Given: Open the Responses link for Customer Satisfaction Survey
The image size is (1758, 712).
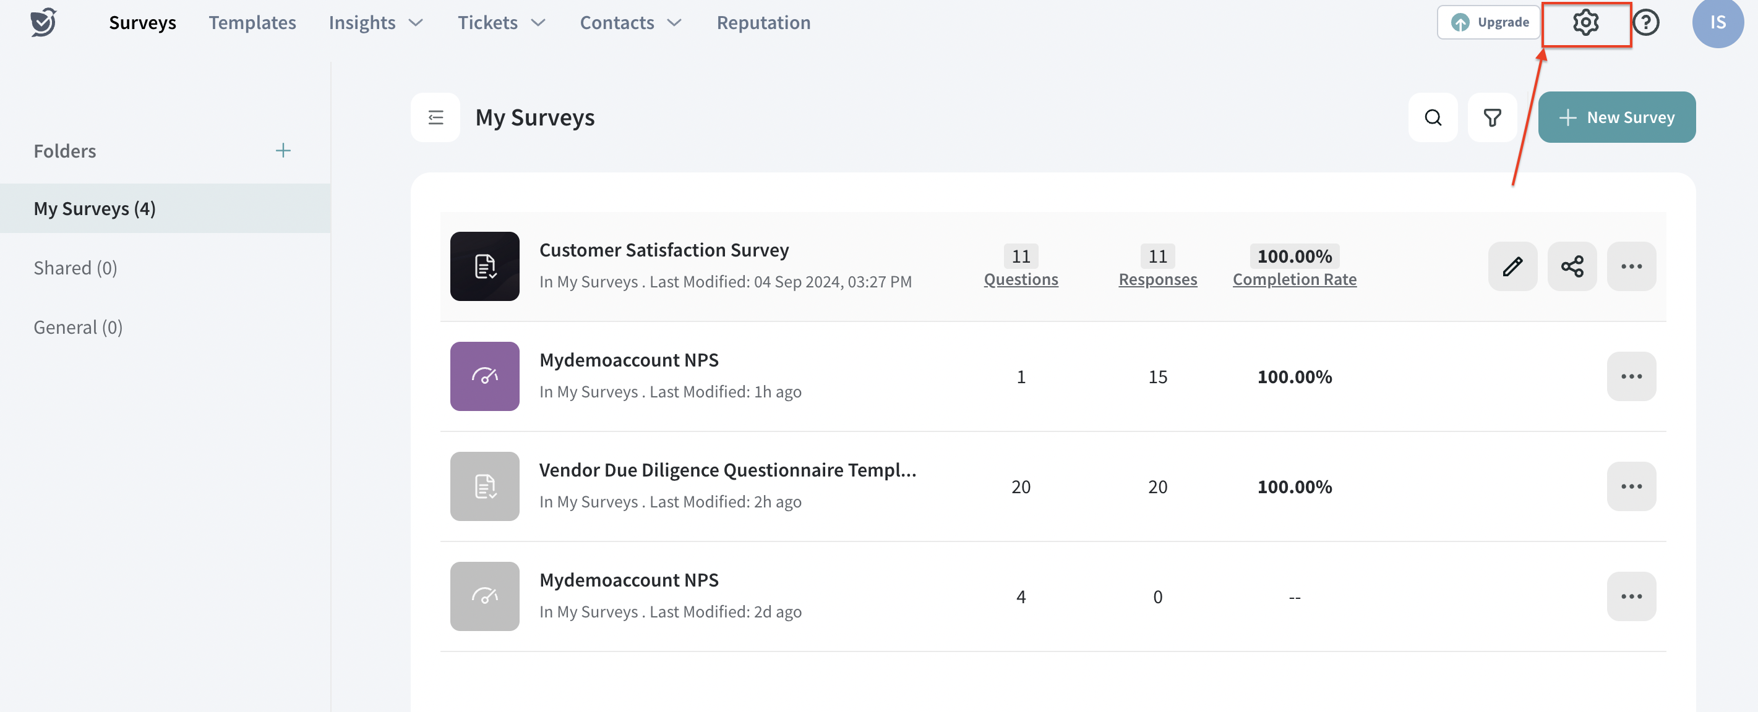Looking at the screenshot, I should [1157, 279].
